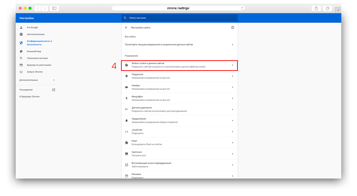
Task: Click the power icon for Запуск Chrome
Action: [21, 72]
